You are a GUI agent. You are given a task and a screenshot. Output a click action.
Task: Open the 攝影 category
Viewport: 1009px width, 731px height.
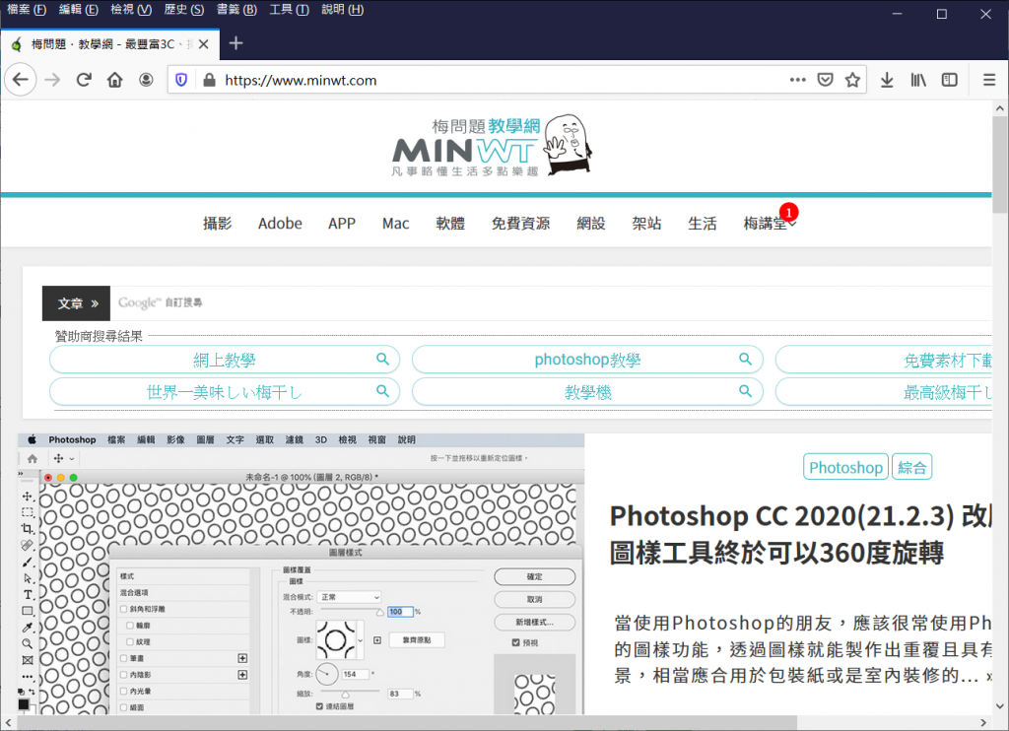[x=217, y=224]
